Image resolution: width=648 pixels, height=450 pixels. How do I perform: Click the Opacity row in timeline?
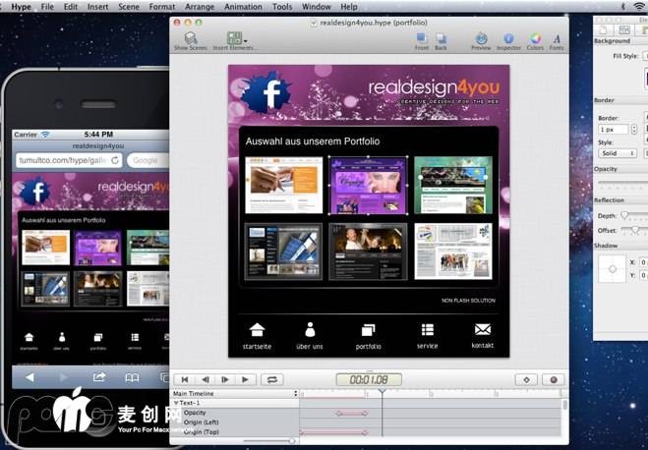[195, 413]
